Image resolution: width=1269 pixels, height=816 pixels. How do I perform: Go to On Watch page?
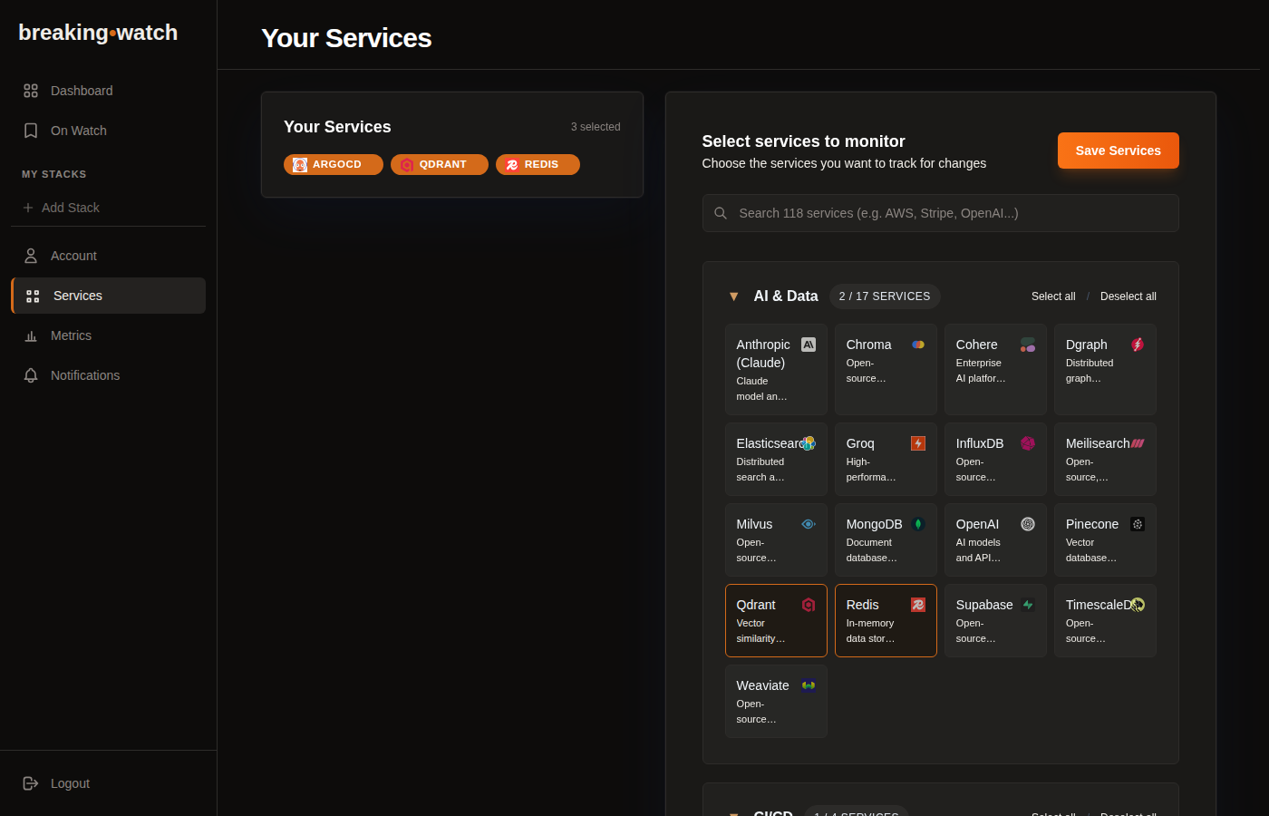click(108, 131)
